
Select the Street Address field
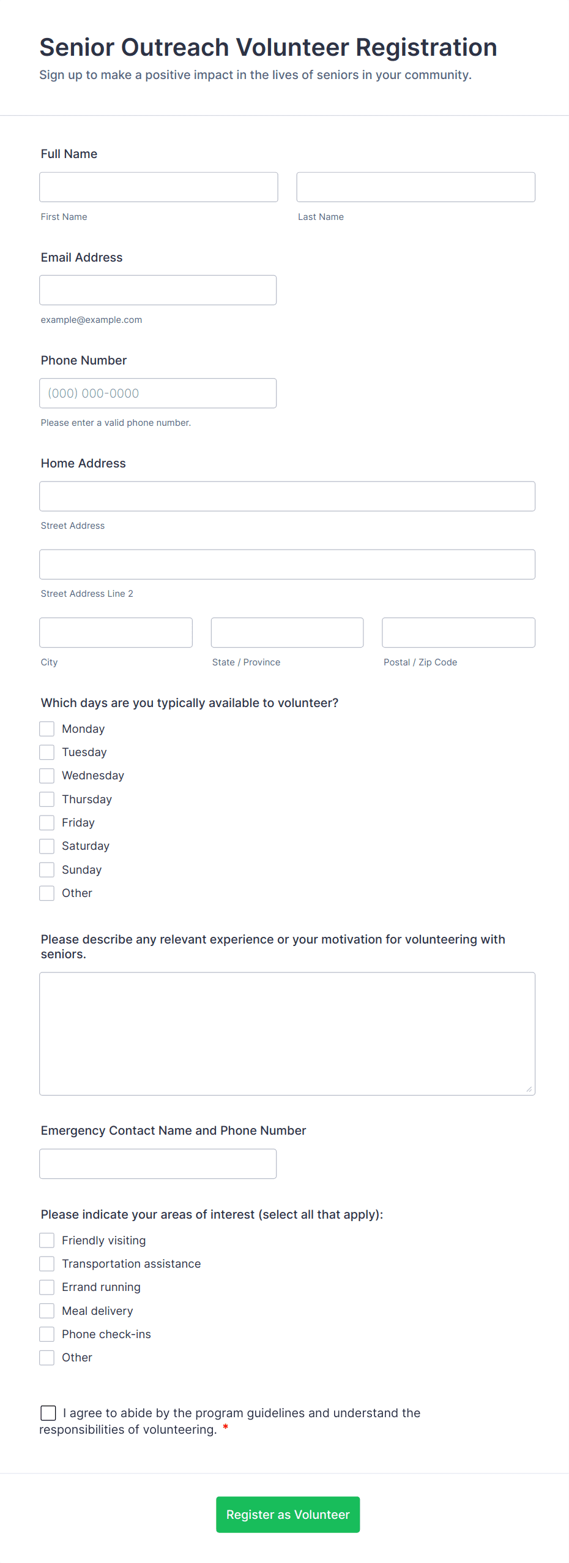click(x=287, y=496)
